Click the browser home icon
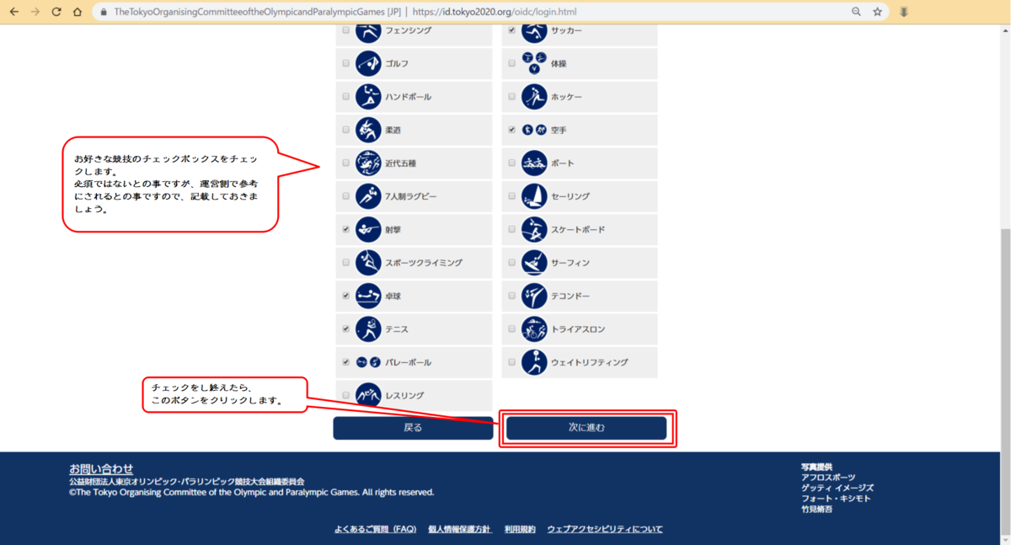 coord(78,12)
